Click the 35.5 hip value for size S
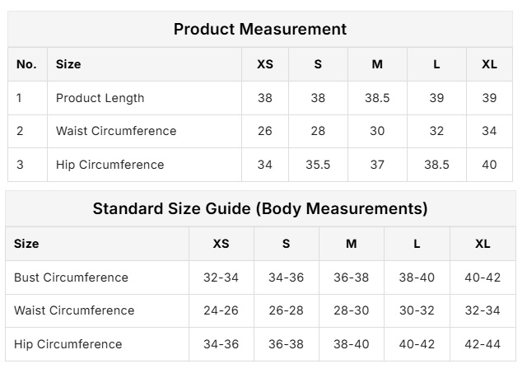The image size is (527, 373). (x=318, y=165)
